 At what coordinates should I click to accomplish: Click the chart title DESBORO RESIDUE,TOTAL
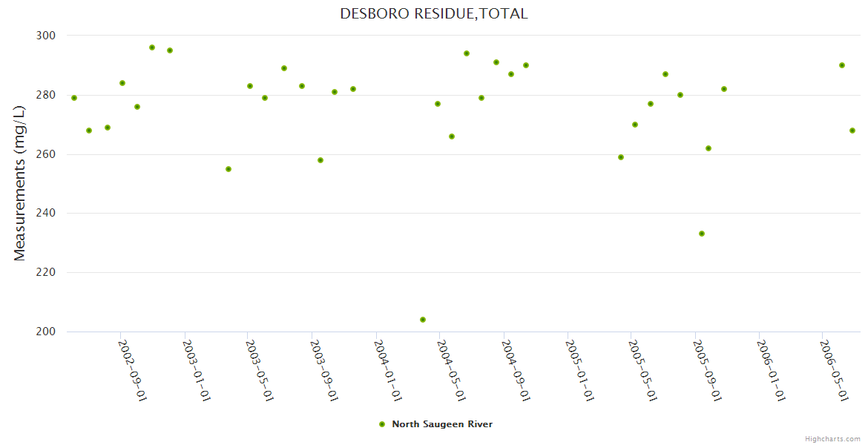(x=434, y=13)
